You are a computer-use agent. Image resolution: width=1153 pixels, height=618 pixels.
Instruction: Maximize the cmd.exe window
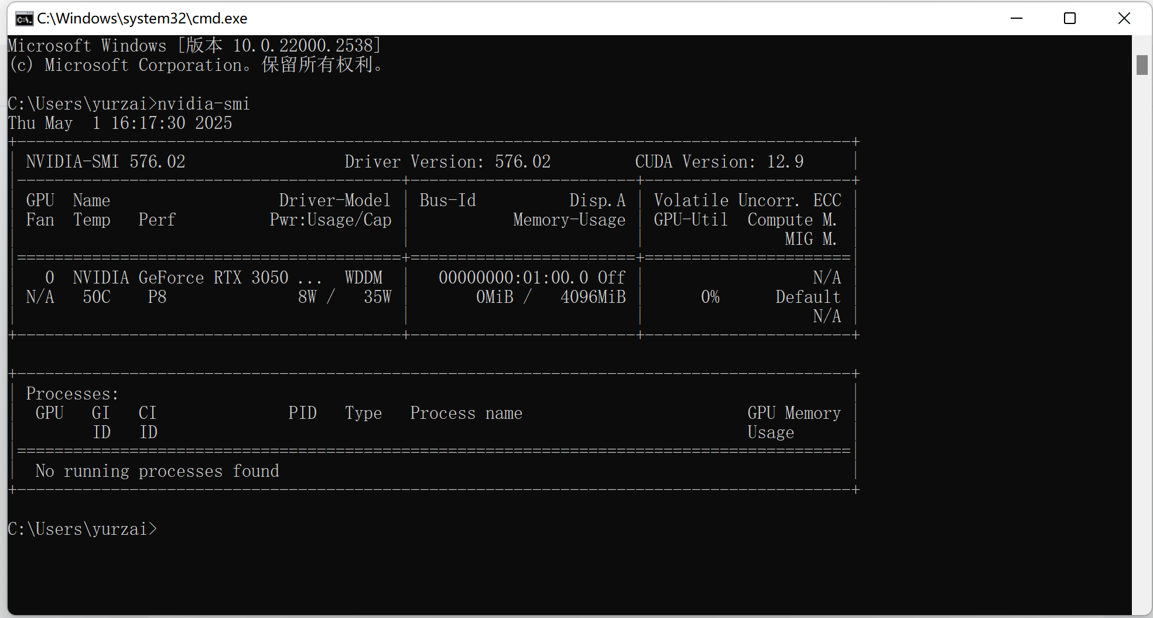(x=1070, y=18)
